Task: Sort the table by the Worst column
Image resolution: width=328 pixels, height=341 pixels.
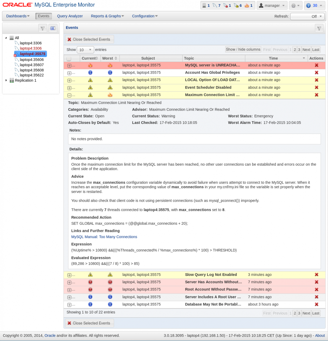Action: (110, 58)
